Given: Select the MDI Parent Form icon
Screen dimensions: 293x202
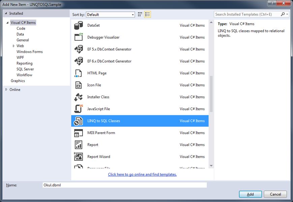Looking at the screenshot, I should pyautogui.click(x=79, y=133).
